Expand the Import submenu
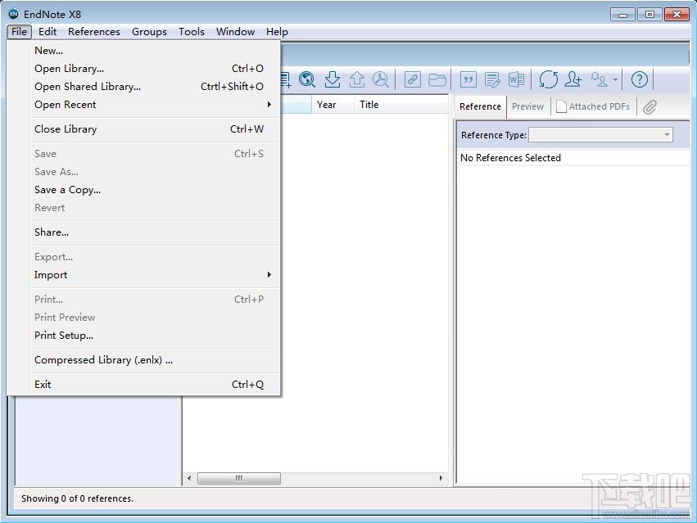 pos(155,275)
